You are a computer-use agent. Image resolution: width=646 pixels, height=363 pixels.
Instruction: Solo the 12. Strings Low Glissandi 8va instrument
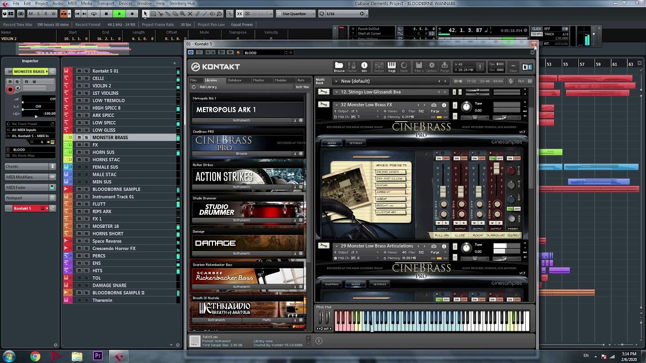tap(454, 92)
